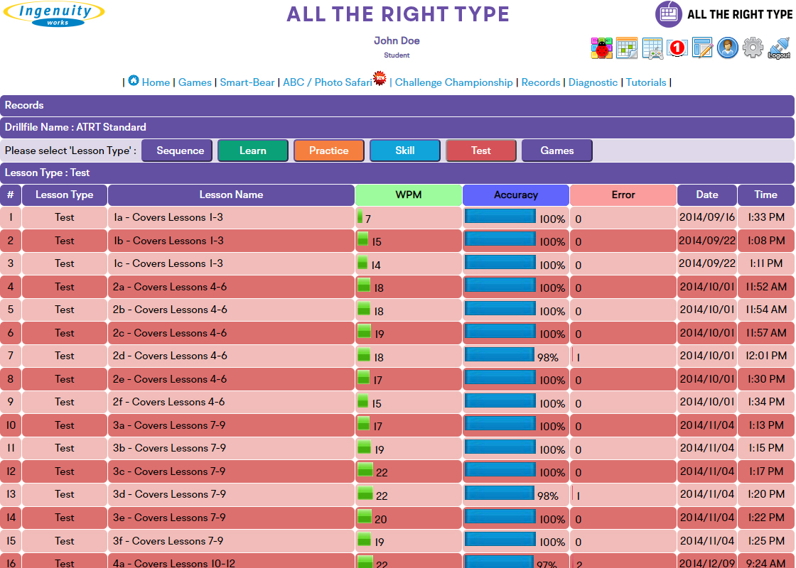Click the 'Drillfile Name : ATRT Standard' bar
The width and height of the screenshot is (796, 568).
pos(397,127)
